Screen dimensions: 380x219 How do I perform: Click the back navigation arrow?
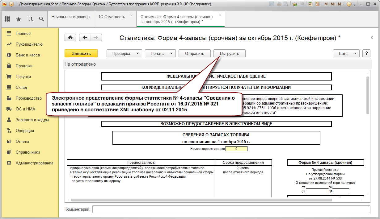[85, 37]
